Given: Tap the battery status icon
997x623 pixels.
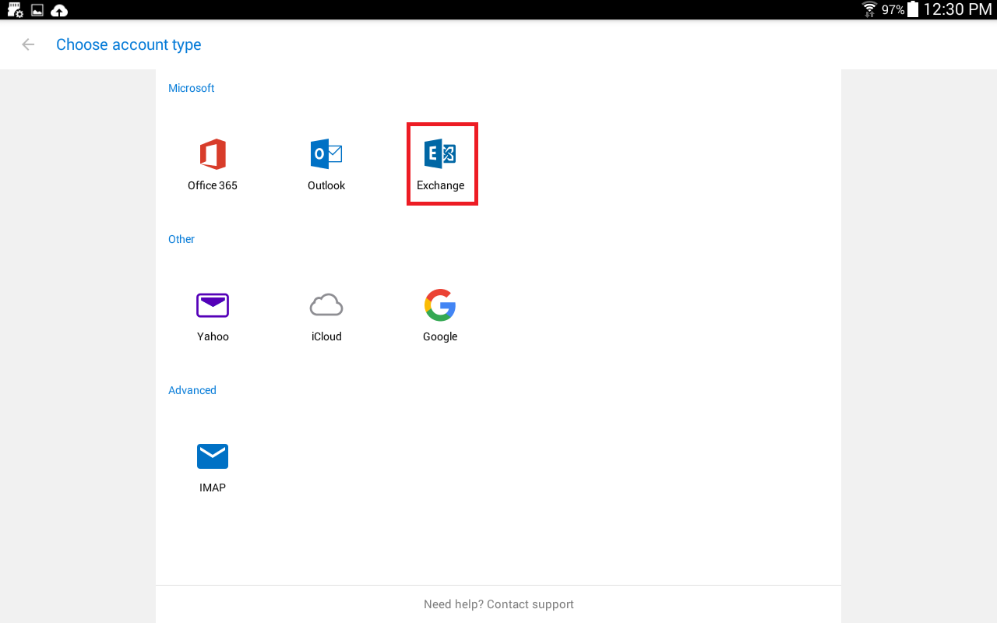Looking at the screenshot, I should [913, 9].
